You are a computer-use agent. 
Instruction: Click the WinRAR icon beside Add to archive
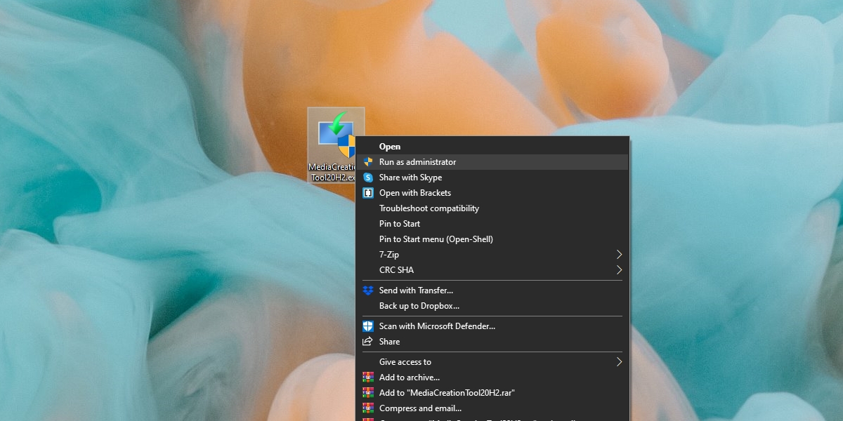[x=367, y=377]
